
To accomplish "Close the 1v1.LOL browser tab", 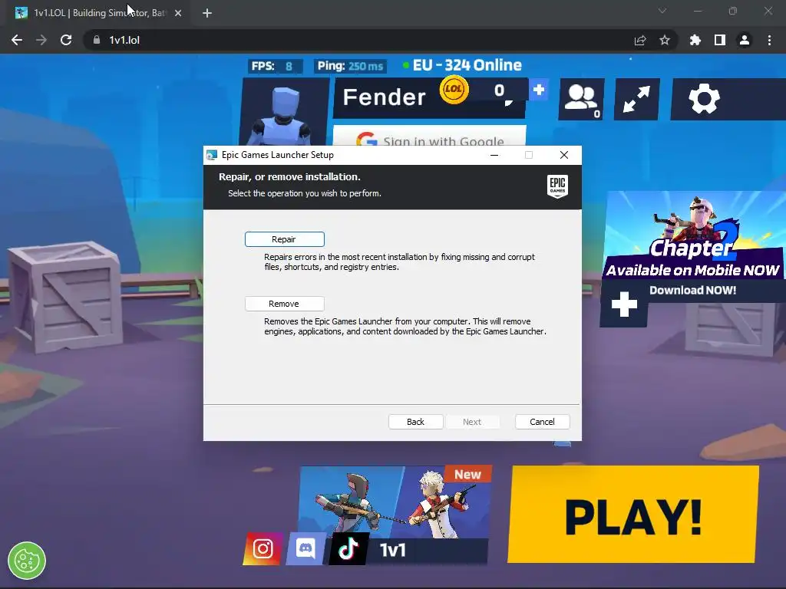I will coord(178,13).
